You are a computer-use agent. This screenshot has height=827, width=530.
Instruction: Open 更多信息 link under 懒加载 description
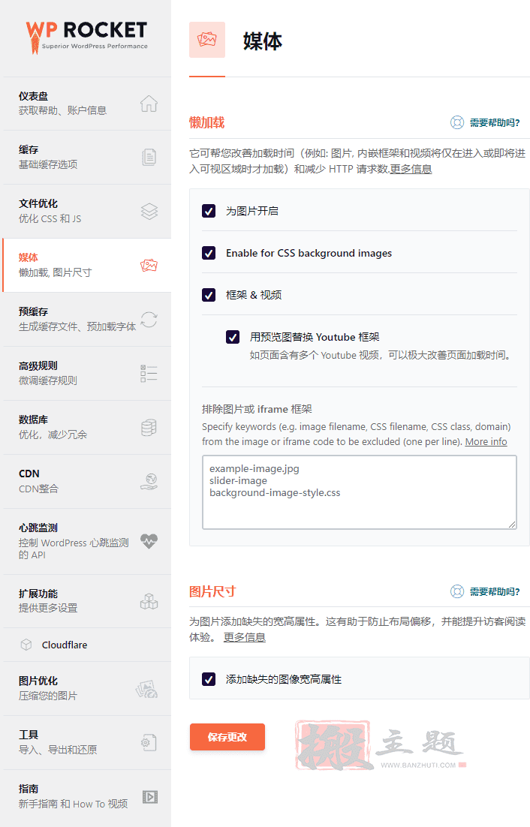(411, 169)
